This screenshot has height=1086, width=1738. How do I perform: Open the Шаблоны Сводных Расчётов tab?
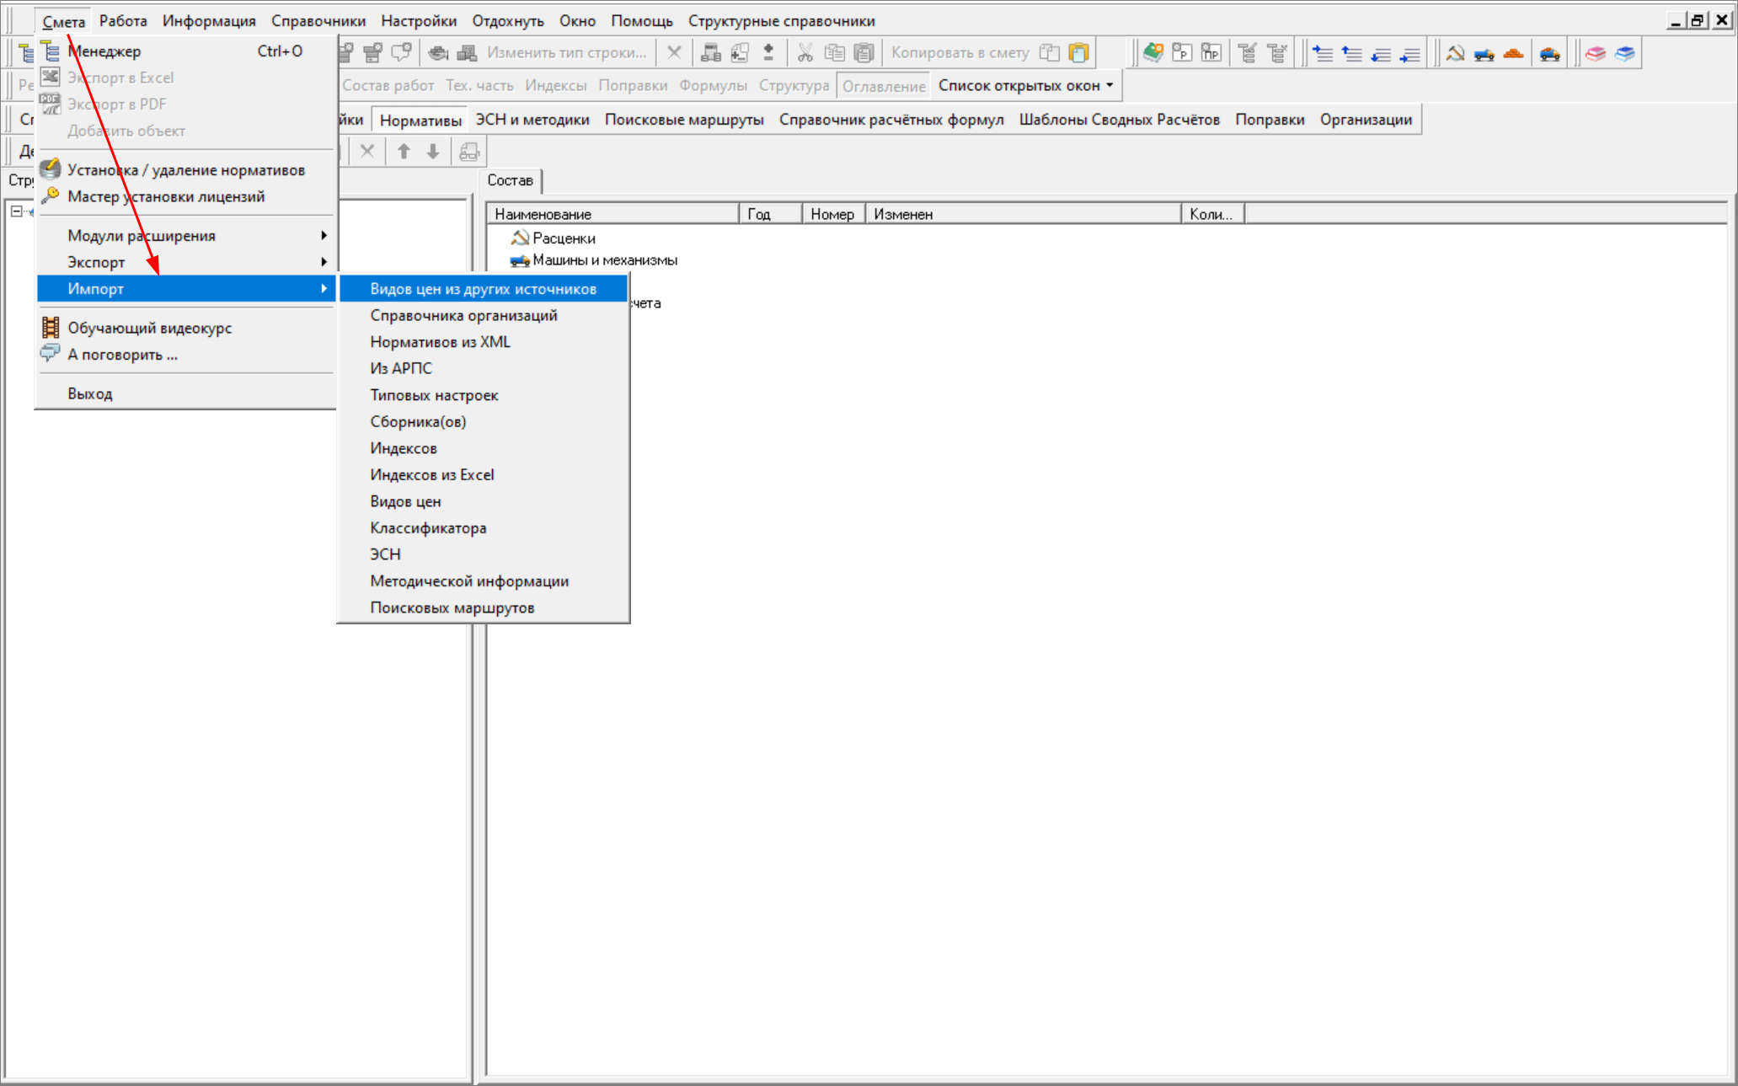coord(1120,120)
